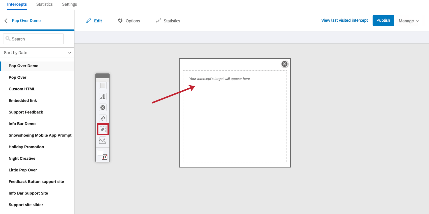Expand the Manage dropdown menu

coord(409,21)
